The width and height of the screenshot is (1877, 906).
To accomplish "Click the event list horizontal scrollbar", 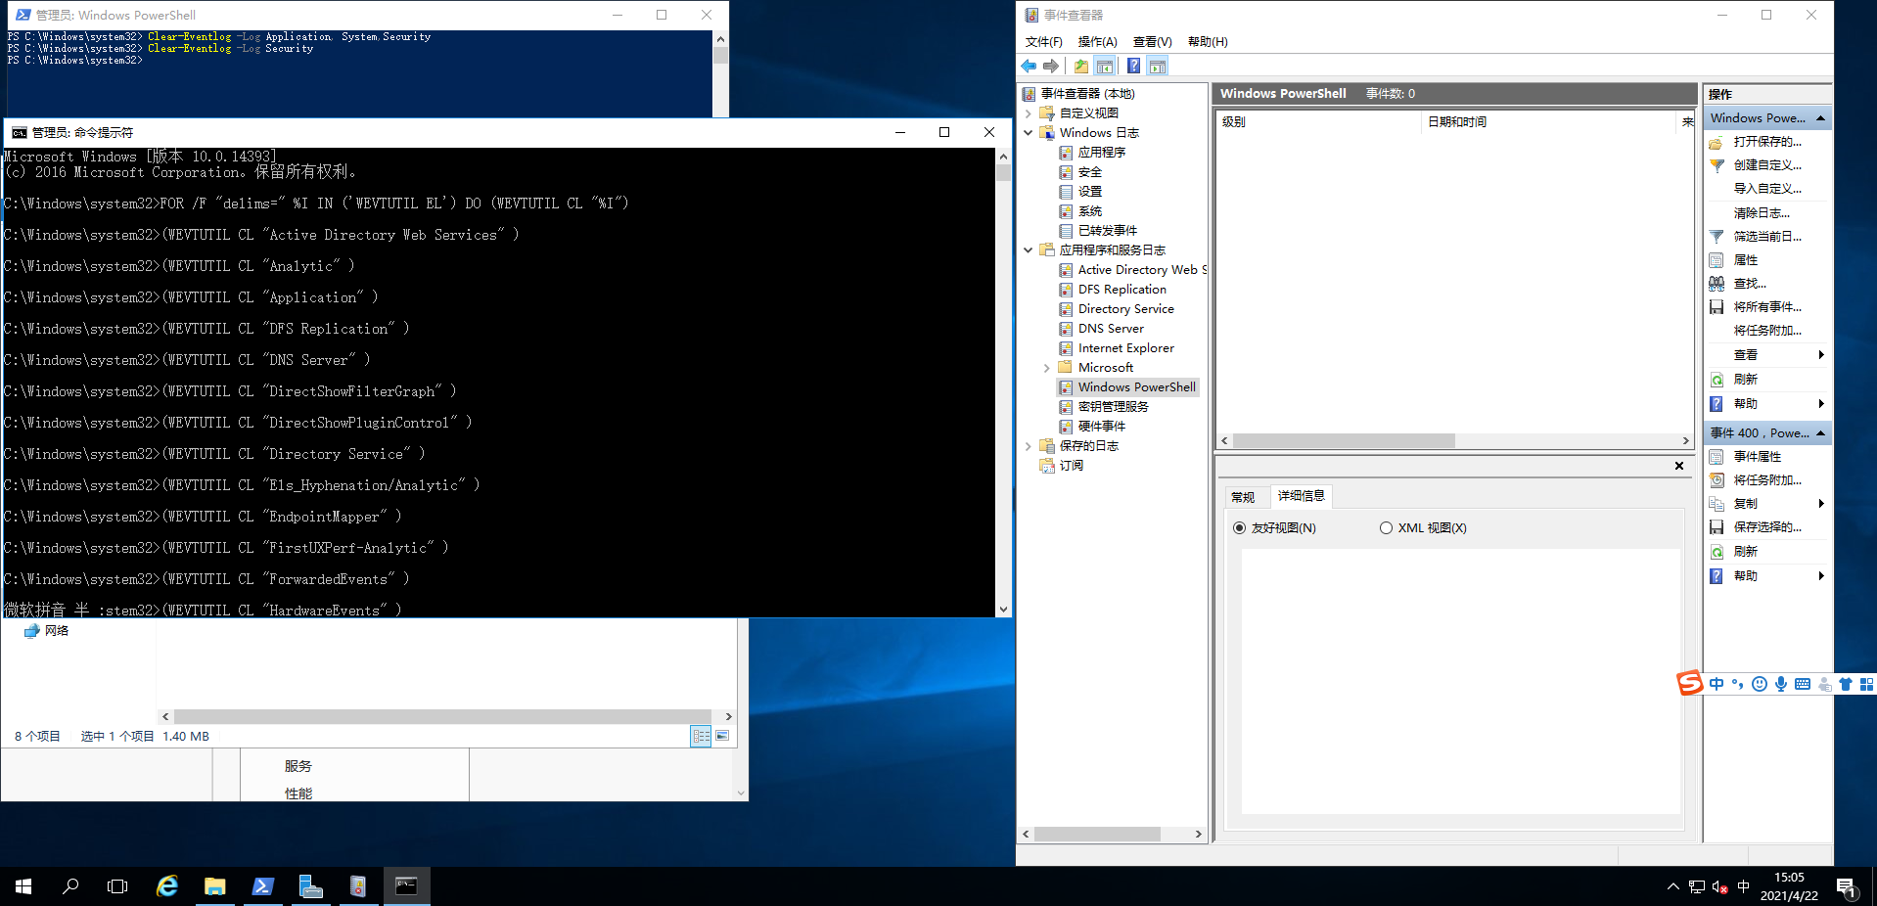I will pos(1455,441).
